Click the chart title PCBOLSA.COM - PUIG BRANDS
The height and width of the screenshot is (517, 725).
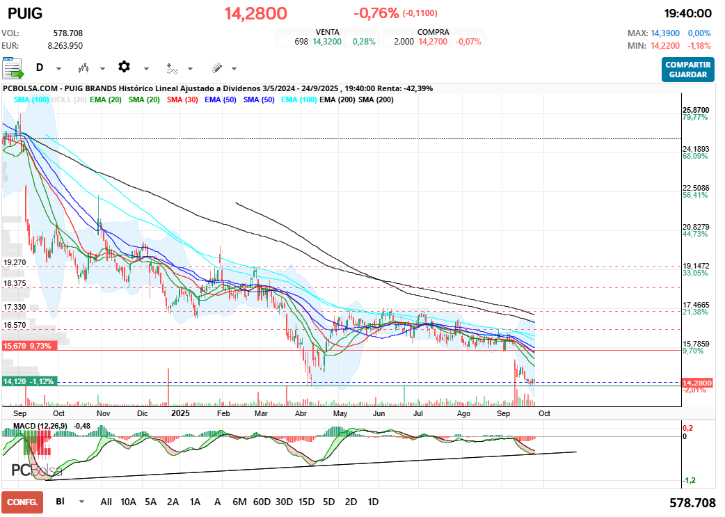(60, 88)
